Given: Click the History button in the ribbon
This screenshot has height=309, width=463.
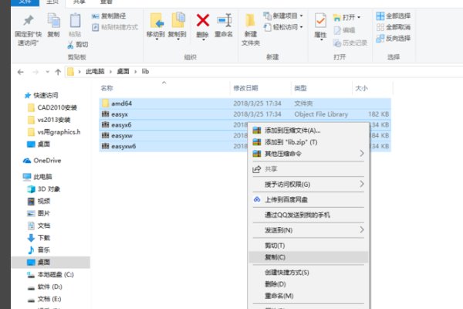Looking at the screenshot, I should tap(350, 43).
